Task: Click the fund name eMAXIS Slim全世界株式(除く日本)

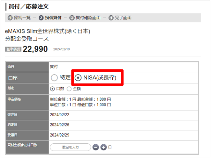Action: [x=47, y=31]
